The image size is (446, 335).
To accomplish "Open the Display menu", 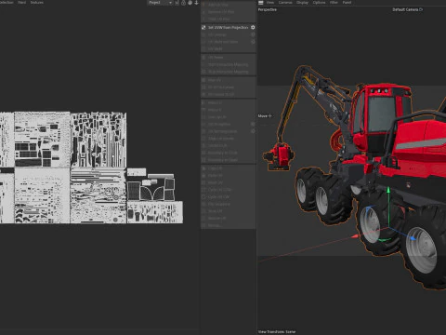I will pyautogui.click(x=302, y=3).
